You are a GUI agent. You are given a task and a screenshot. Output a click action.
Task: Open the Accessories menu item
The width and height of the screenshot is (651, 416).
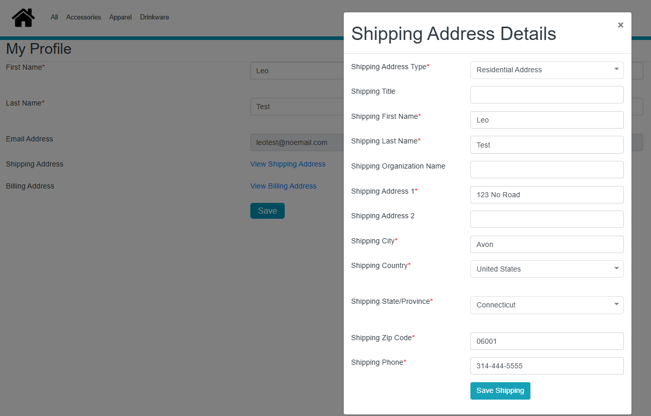click(x=84, y=17)
